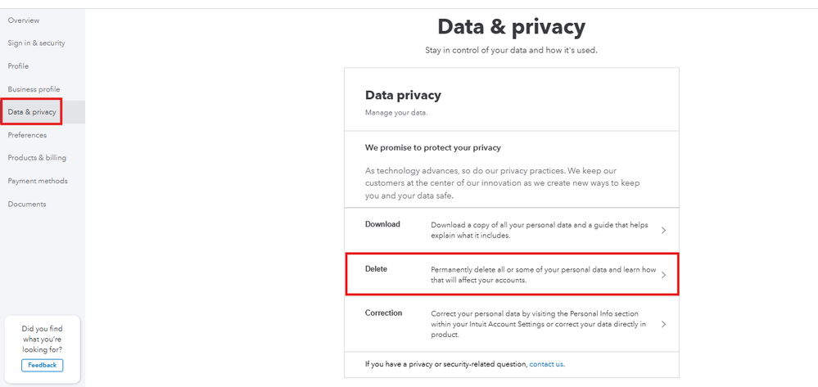Click the Feedback button
Screen dimensions: 818x387
pos(42,365)
